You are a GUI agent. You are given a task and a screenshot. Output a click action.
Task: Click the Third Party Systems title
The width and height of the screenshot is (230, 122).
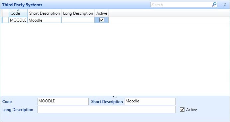pos(22,5)
